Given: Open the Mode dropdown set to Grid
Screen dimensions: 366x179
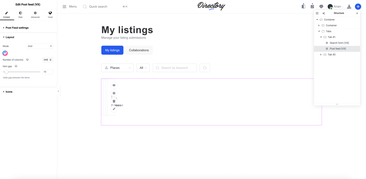Looking at the screenshot, I should (40, 46).
